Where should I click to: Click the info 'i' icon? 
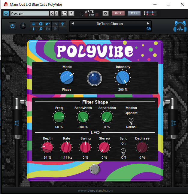coord(34,29)
